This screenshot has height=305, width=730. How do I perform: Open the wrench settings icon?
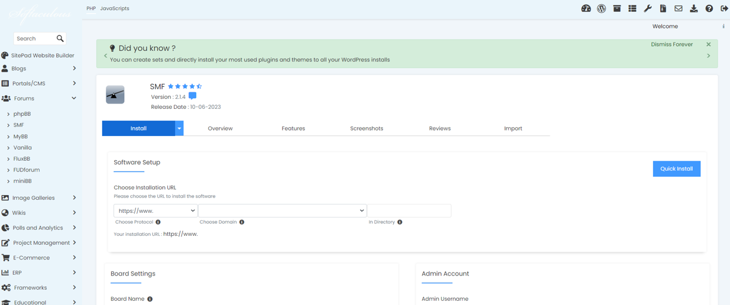[x=647, y=8]
